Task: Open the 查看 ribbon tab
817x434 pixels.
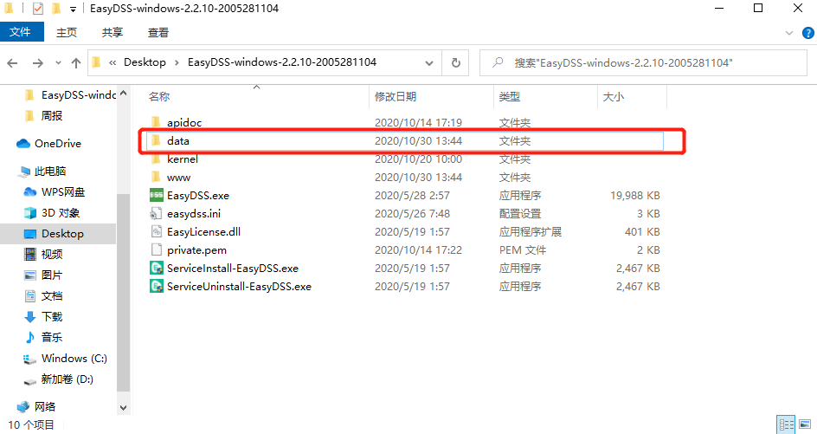Action: (x=158, y=32)
